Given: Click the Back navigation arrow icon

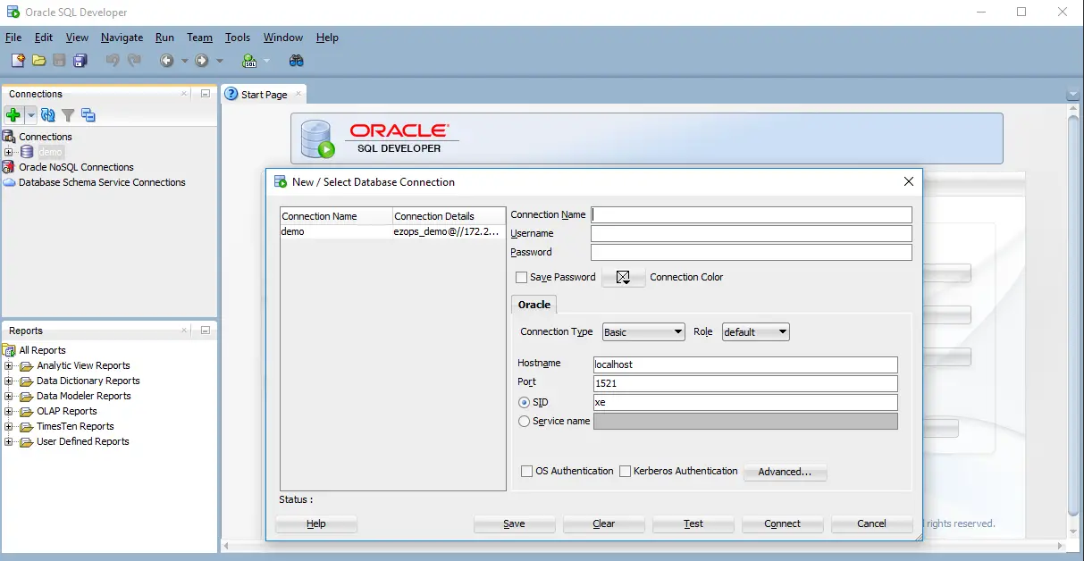Looking at the screenshot, I should coord(167,61).
